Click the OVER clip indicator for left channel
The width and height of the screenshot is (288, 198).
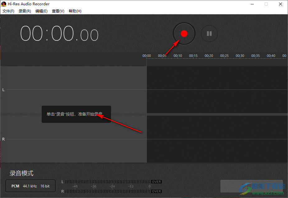(x=156, y=182)
